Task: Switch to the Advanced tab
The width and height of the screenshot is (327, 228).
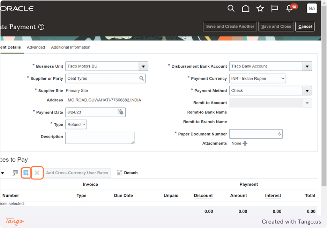Action: pos(36,47)
